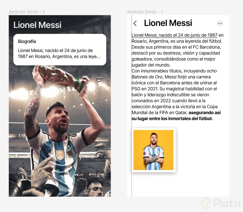Click the Lionel Messi title on dark frame
The width and height of the screenshot is (243, 212).
pos(38,25)
